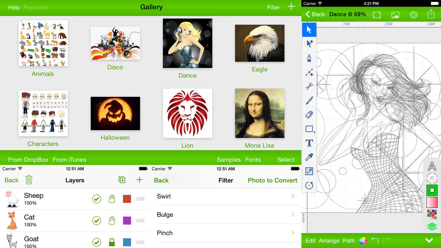Choose the Scissors cut tool
The image size is (441, 248).
[x=309, y=86]
